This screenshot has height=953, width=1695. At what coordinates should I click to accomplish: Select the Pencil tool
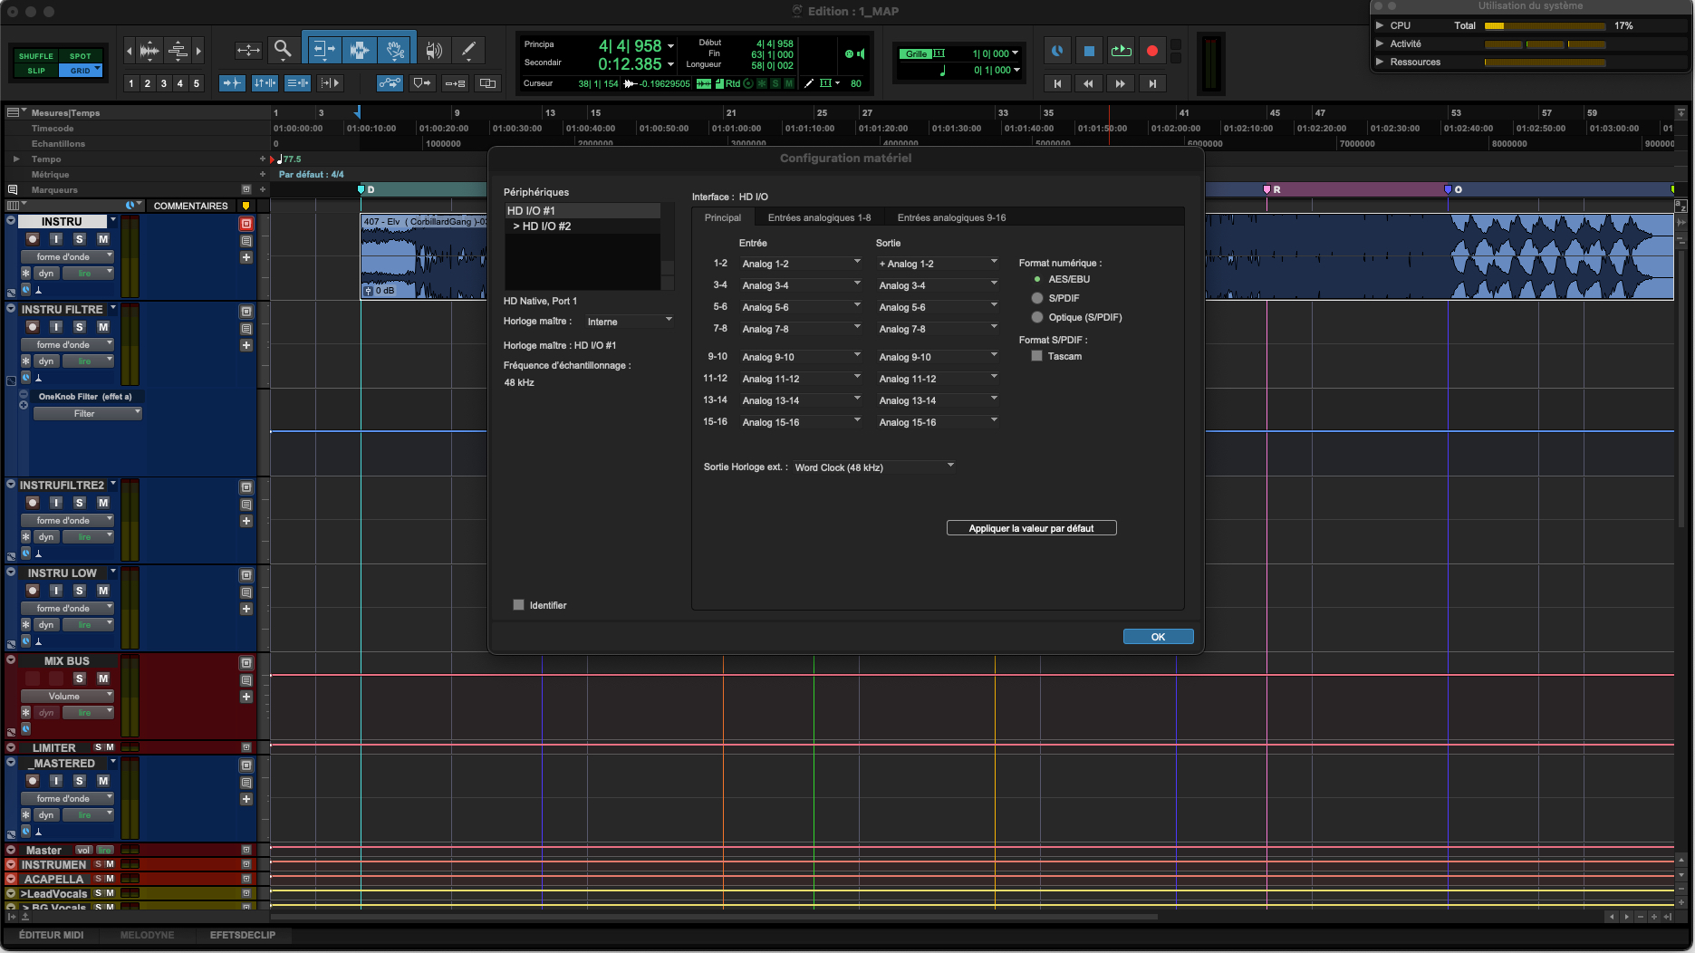[468, 50]
